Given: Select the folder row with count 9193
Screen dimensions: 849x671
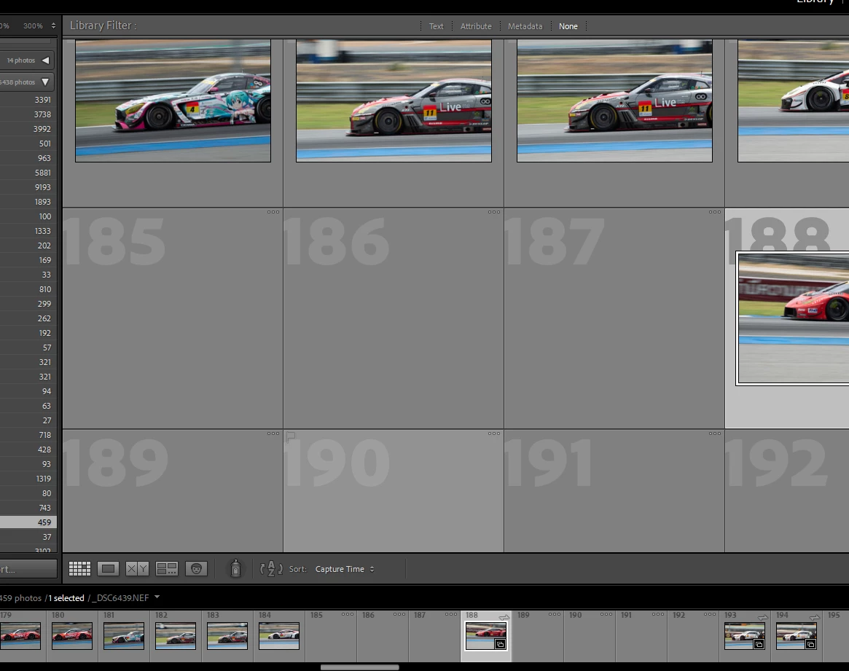Looking at the screenshot, I should [x=28, y=187].
